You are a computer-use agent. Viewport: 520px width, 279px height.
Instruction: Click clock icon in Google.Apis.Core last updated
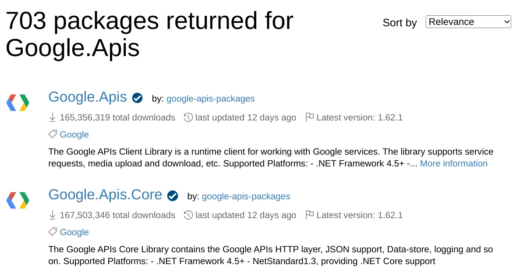tap(188, 215)
